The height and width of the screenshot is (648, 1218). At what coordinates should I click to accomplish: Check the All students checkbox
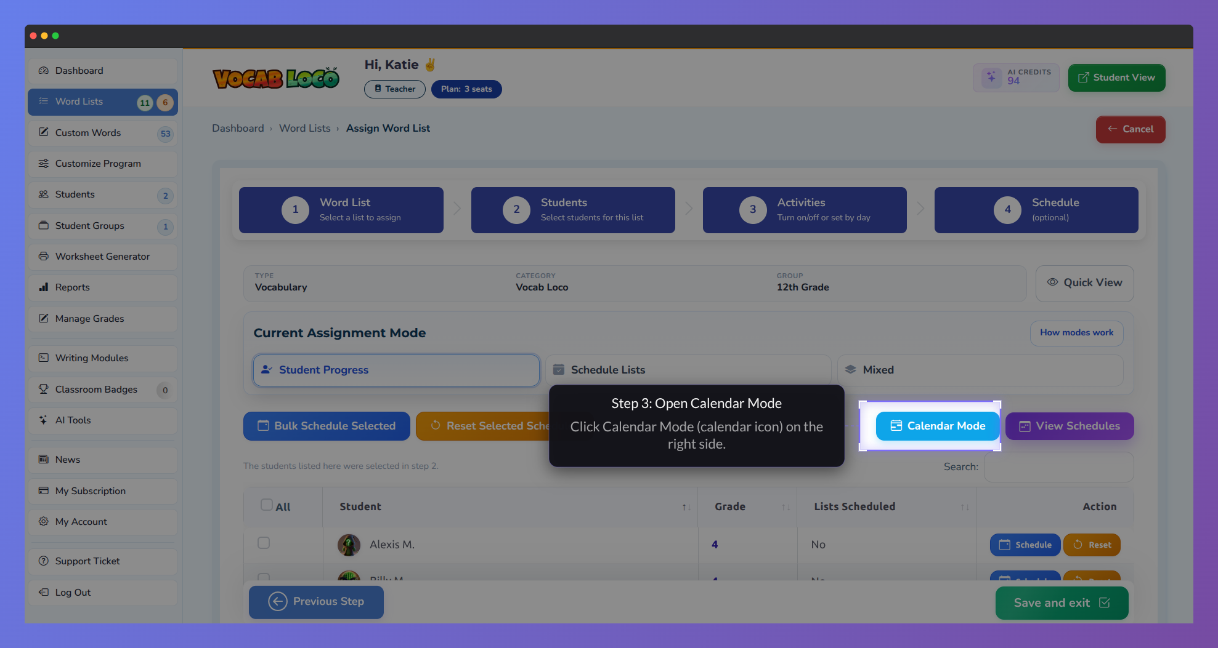267,505
